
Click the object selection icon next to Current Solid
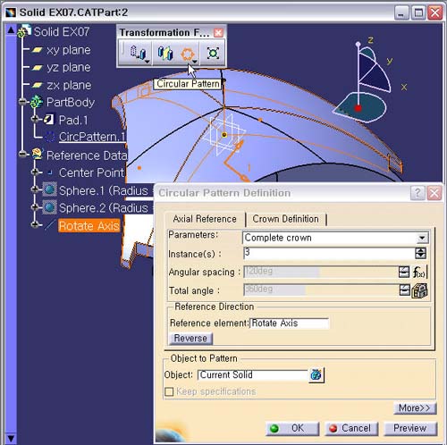316,374
